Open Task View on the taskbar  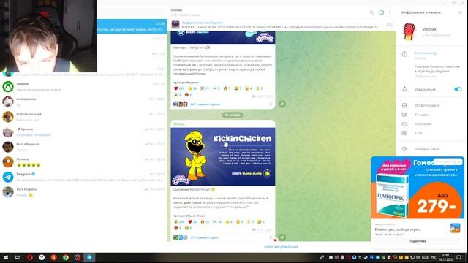click(x=18, y=257)
